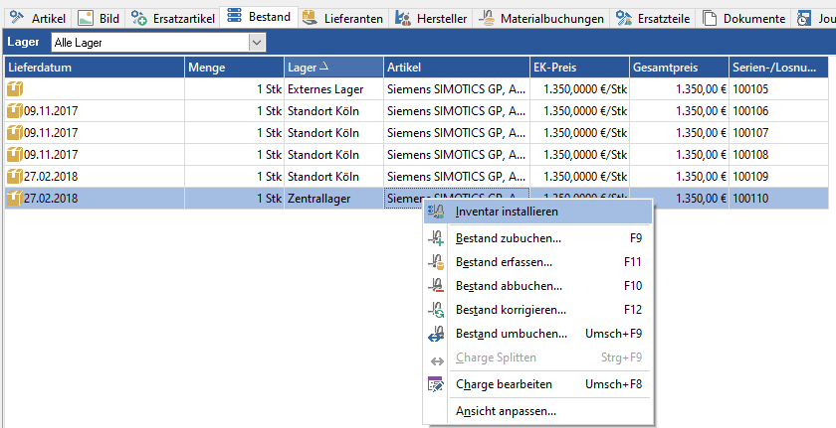Choose Bestand korrigieren... menu entry
Viewport: 836px width, 428px height.
pos(538,310)
